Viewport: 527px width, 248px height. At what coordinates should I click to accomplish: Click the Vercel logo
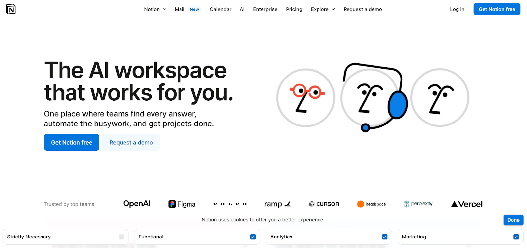(x=466, y=204)
